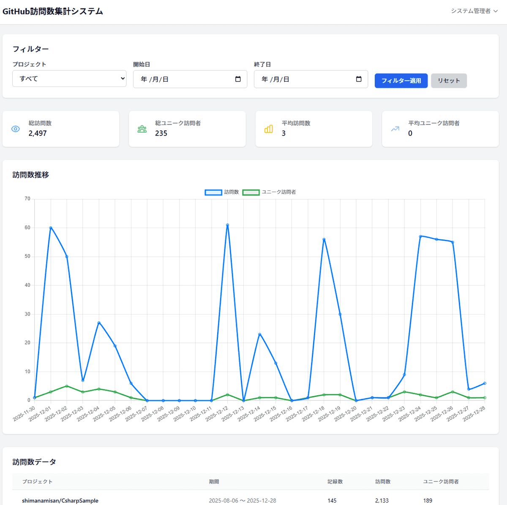Click the people icon on 総ユニーク訪問者 card
The height and width of the screenshot is (505, 507).
142,129
